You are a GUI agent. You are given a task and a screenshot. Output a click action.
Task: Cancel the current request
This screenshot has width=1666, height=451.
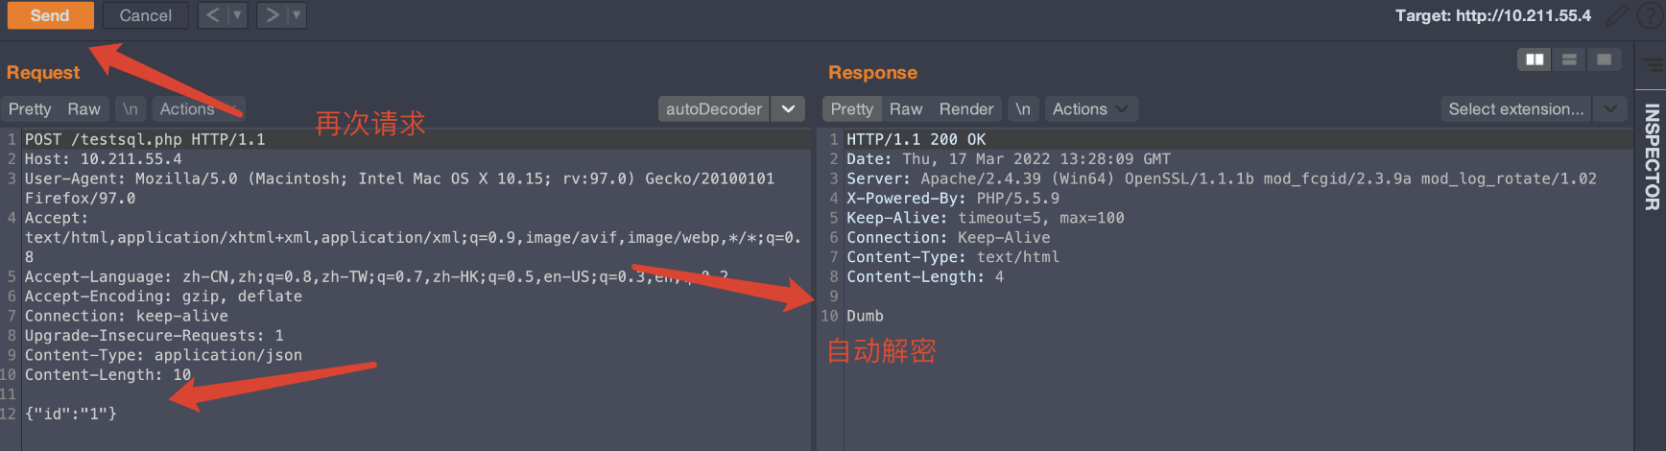(146, 15)
